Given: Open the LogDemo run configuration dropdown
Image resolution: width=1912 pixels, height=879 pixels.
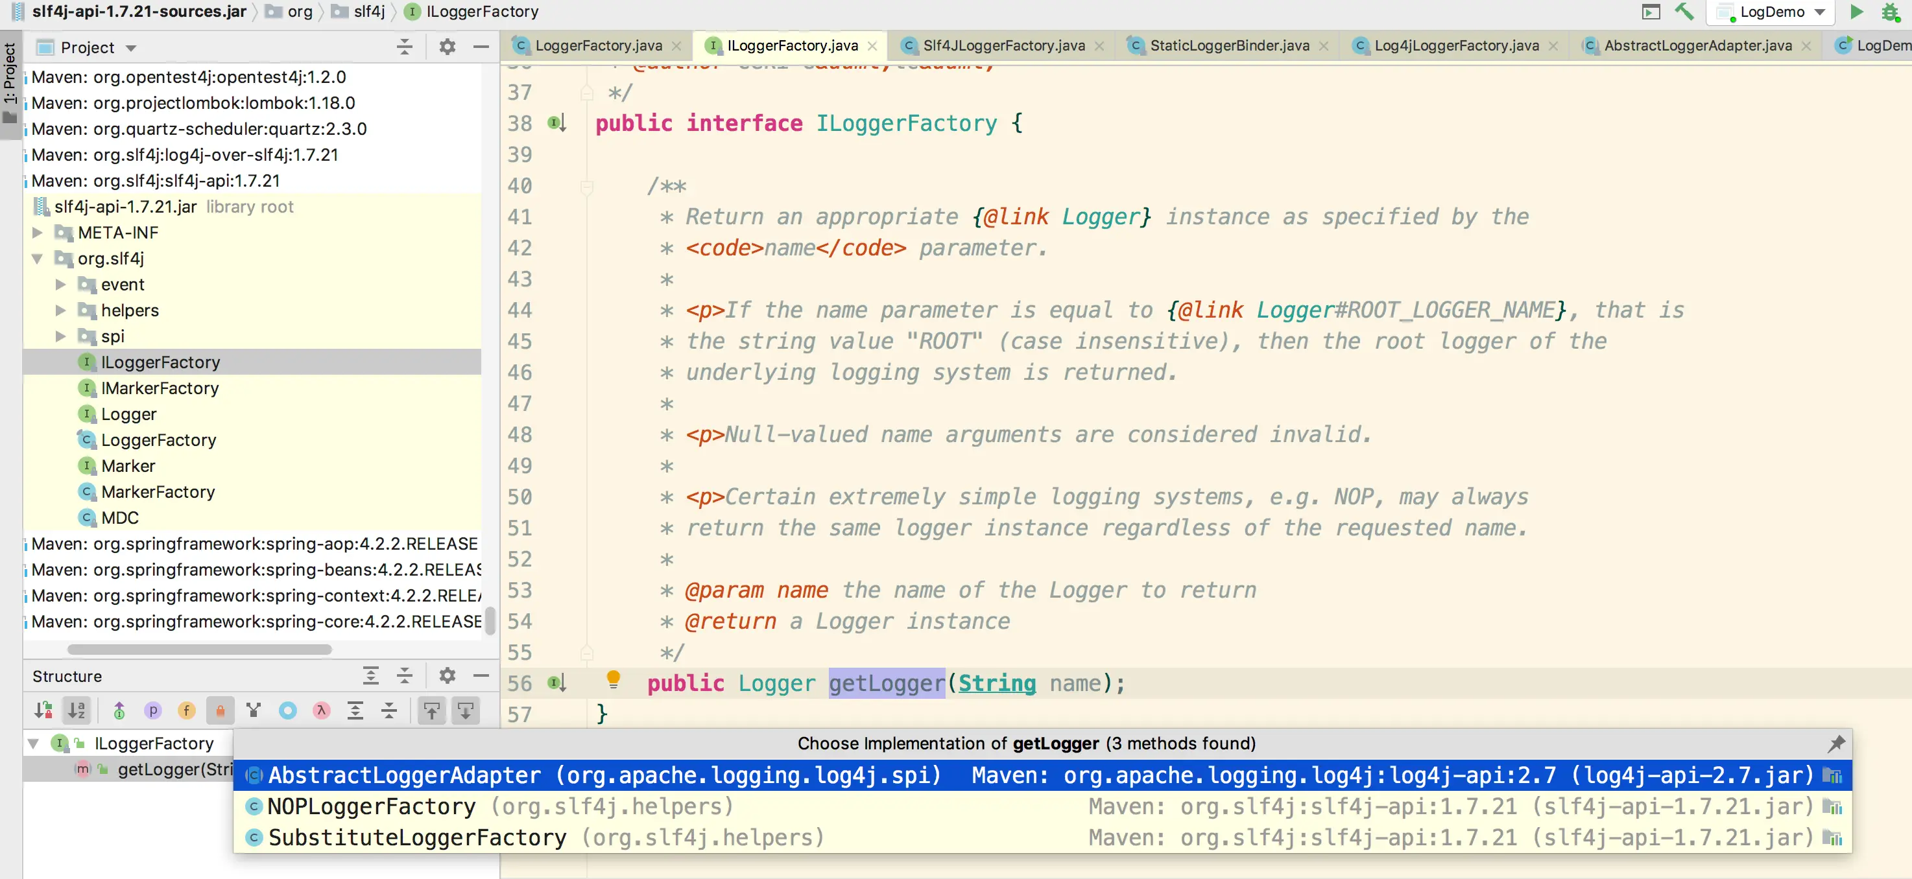Looking at the screenshot, I should tap(1819, 12).
